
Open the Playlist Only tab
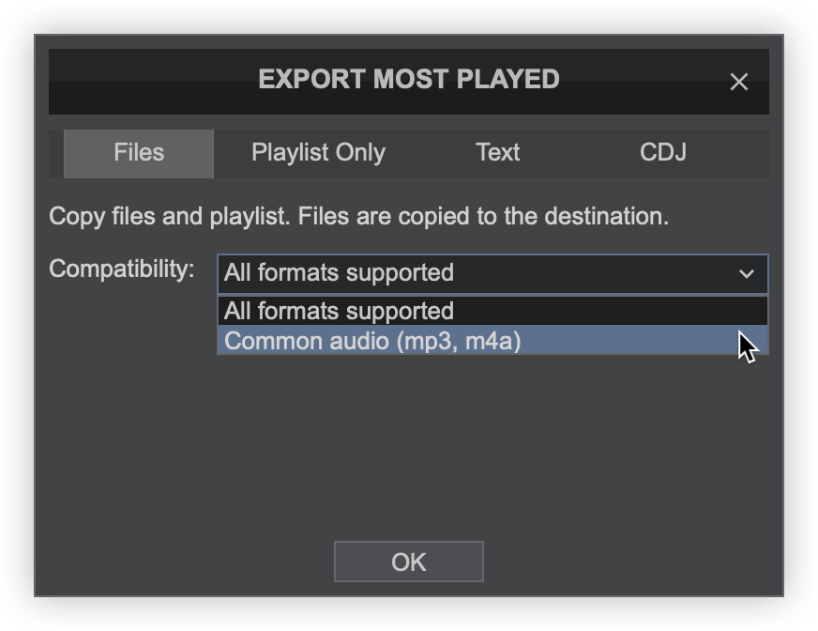pyautogui.click(x=318, y=153)
